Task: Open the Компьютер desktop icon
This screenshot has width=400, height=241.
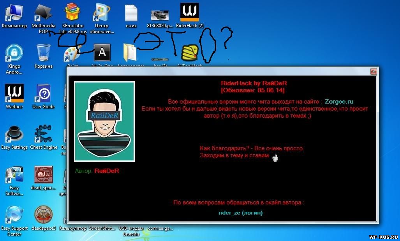Action: 14,13
